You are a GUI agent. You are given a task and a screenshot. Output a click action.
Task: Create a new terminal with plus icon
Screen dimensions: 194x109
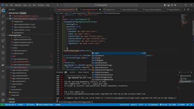179,72
